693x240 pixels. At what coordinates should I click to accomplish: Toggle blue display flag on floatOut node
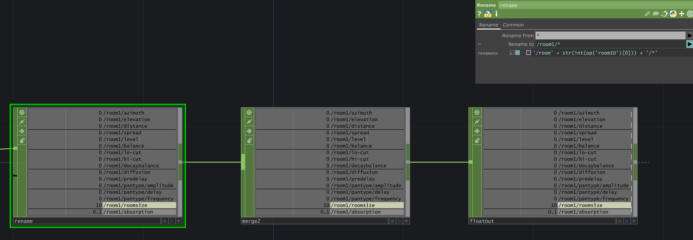coord(627,221)
